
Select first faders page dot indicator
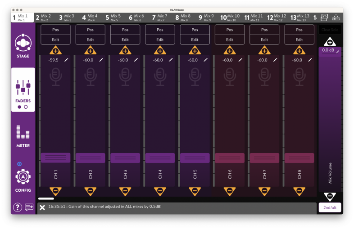[x=19, y=107]
